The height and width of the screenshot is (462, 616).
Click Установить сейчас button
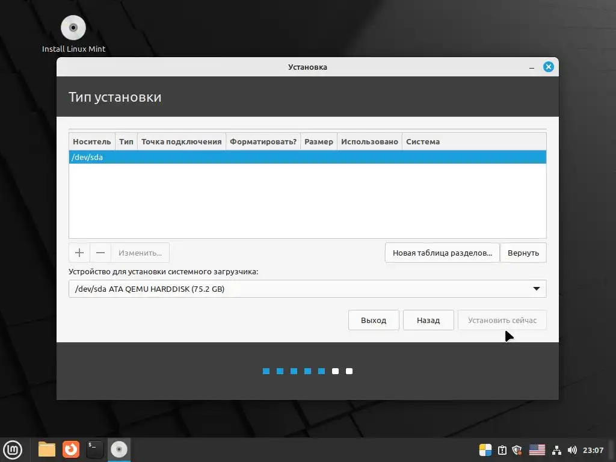coord(502,320)
